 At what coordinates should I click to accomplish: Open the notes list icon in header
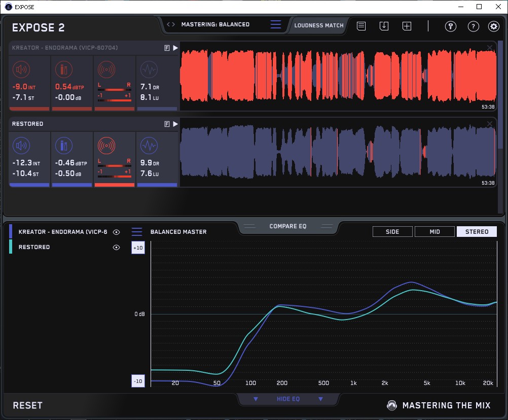(x=361, y=26)
